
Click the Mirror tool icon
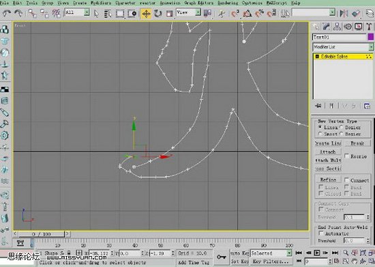click(344, 13)
